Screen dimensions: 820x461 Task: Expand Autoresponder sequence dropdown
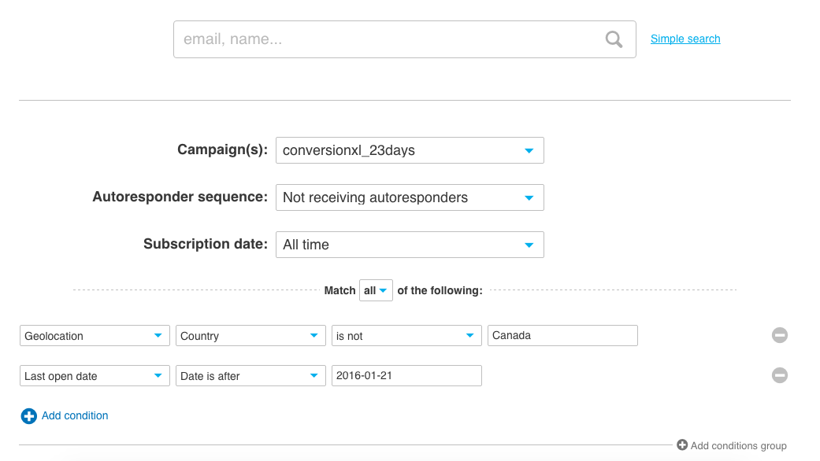(410, 197)
